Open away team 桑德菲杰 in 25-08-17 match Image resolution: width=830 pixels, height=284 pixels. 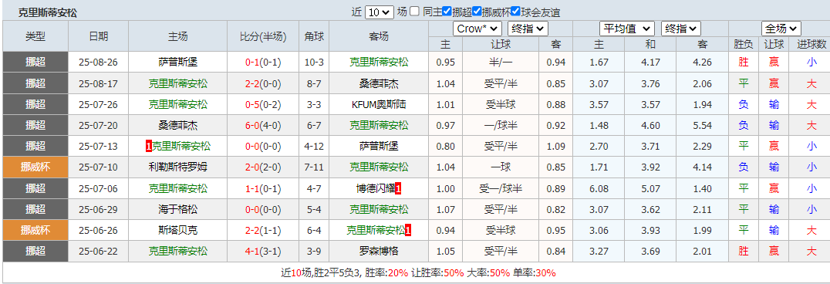(x=379, y=83)
